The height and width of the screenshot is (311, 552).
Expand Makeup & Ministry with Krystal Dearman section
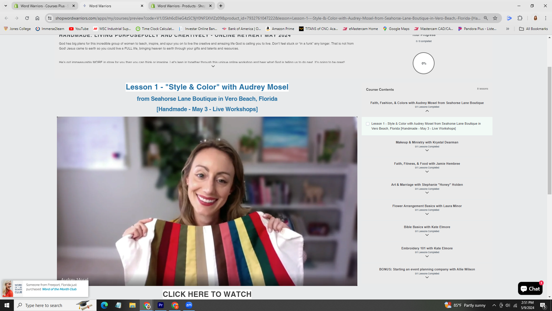(x=427, y=150)
